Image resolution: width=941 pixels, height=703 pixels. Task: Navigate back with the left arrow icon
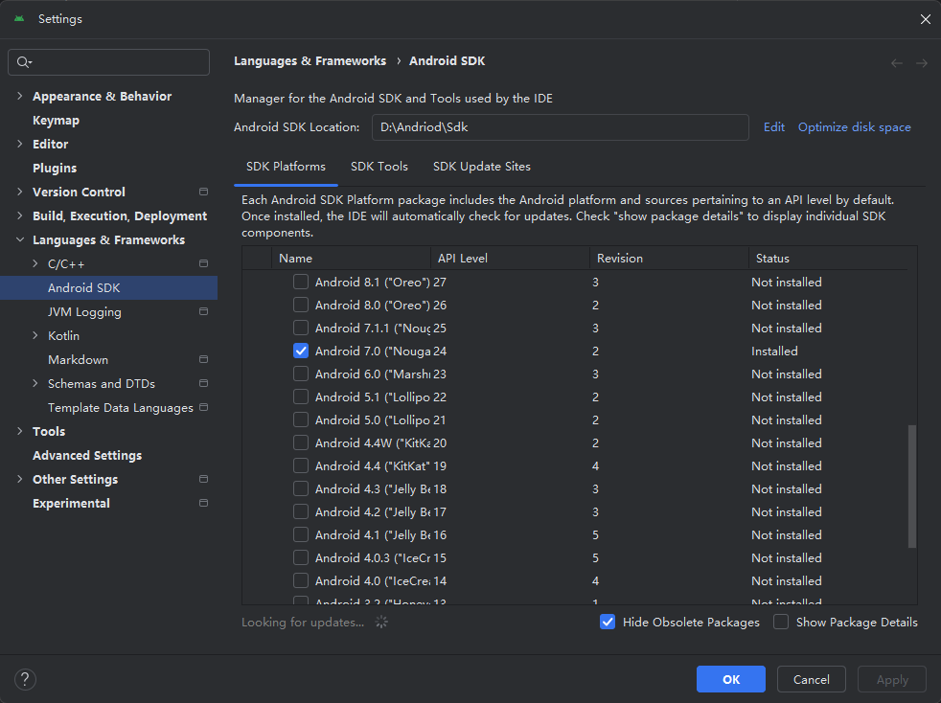[x=897, y=63]
